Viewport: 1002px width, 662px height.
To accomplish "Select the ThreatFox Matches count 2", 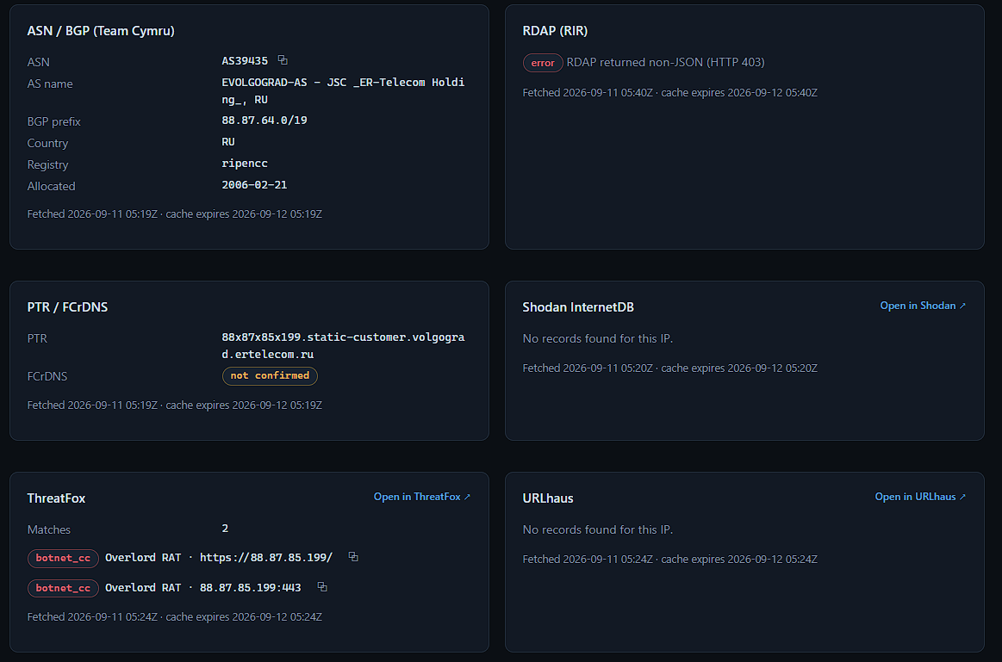I will coord(225,529).
